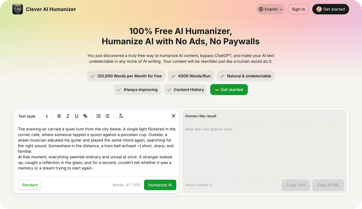Insert a hyperlink using the link icon
362x209 pixels.
(x=85, y=116)
